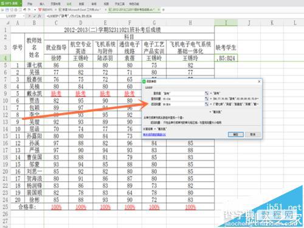Click the 科目 merged header cell
Screen dimensions: 304x228
coord(129,37)
